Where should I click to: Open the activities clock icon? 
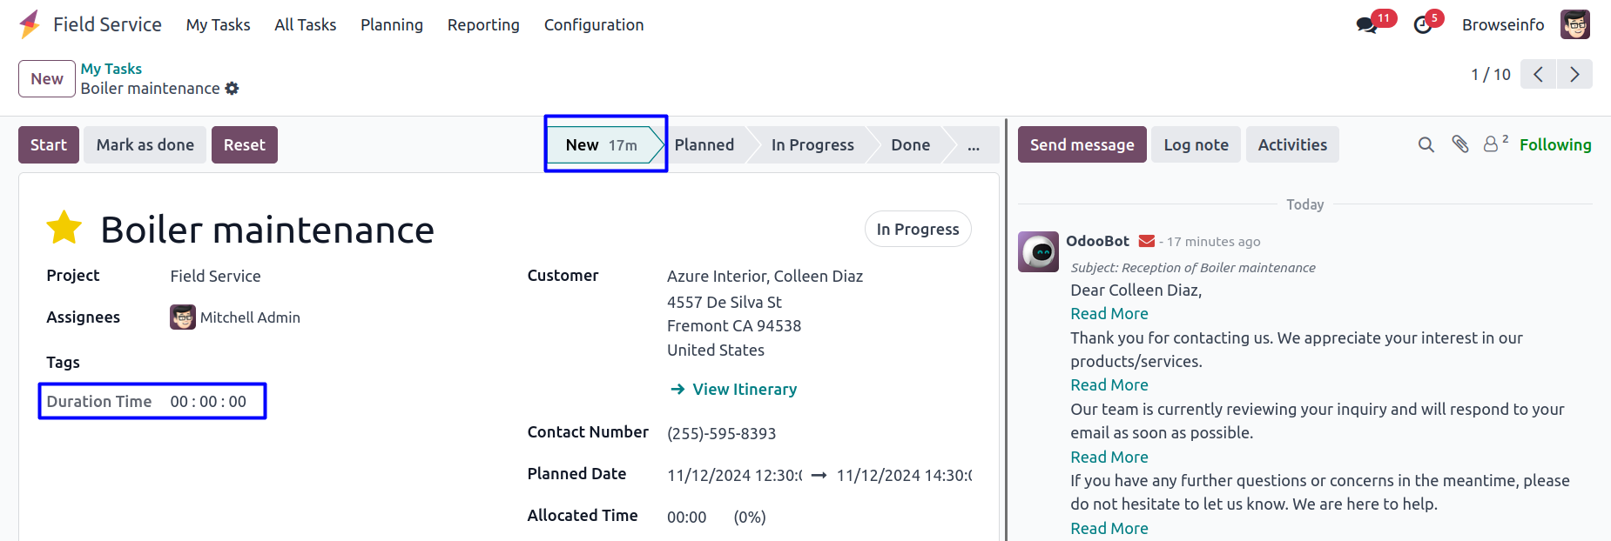pyautogui.click(x=1423, y=25)
